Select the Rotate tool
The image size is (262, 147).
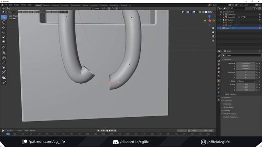click(4, 32)
